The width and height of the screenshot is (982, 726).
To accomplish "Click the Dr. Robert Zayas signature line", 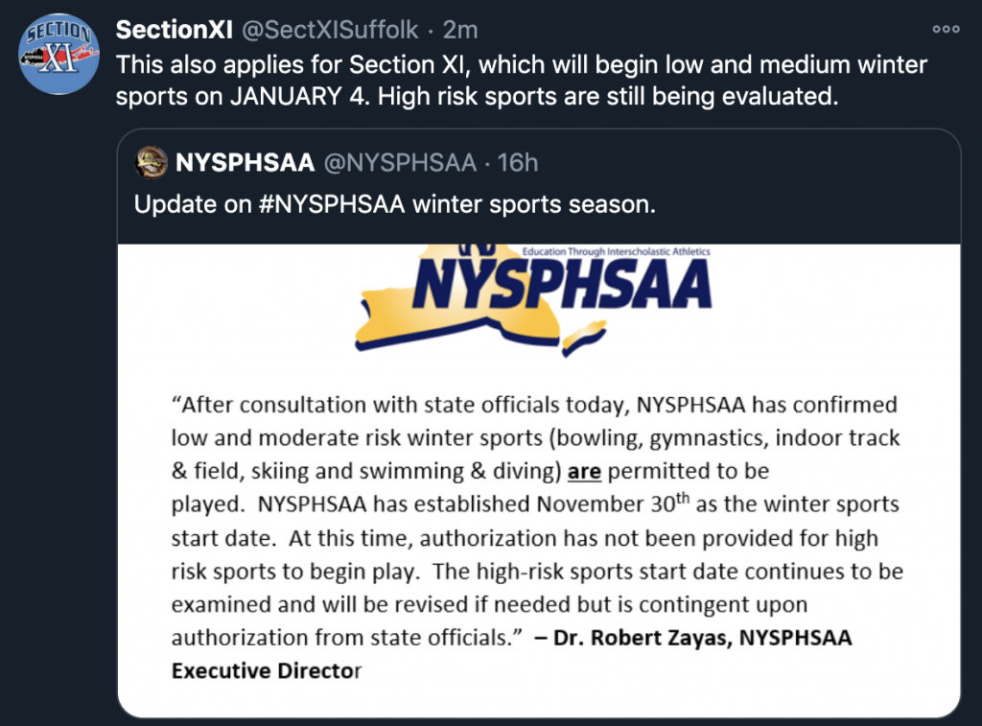I will point(690,638).
